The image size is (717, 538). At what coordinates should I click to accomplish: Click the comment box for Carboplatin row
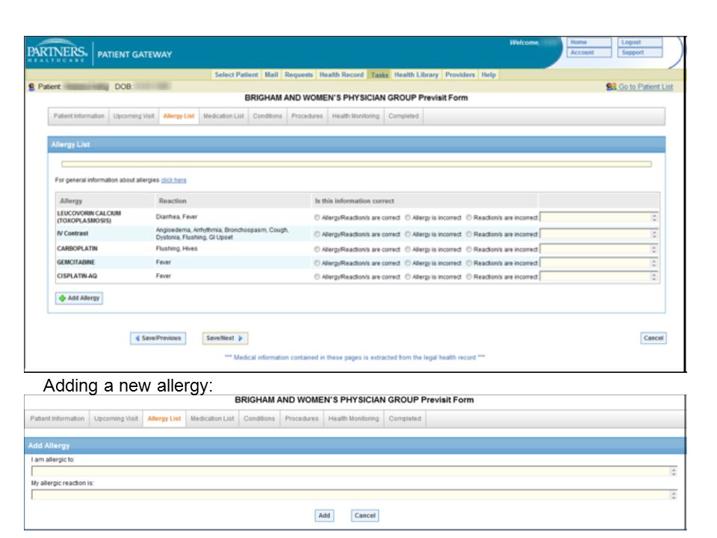coord(599,250)
